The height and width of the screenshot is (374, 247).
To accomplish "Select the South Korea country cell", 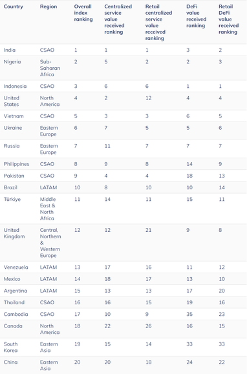I will [10, 347].
